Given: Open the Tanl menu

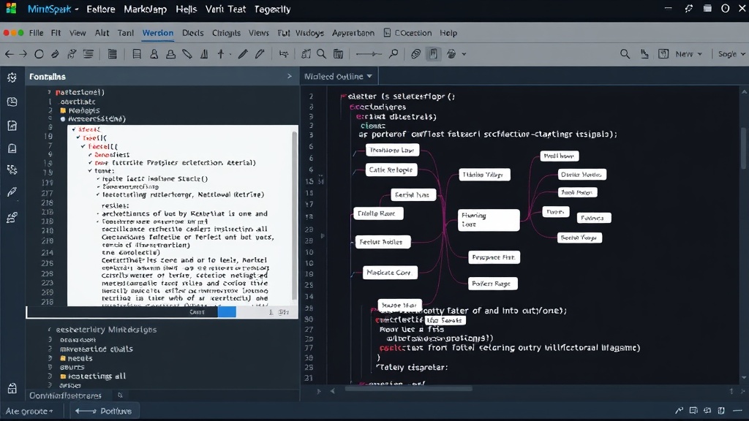Looking at the screenshot, I should [126, 33].
